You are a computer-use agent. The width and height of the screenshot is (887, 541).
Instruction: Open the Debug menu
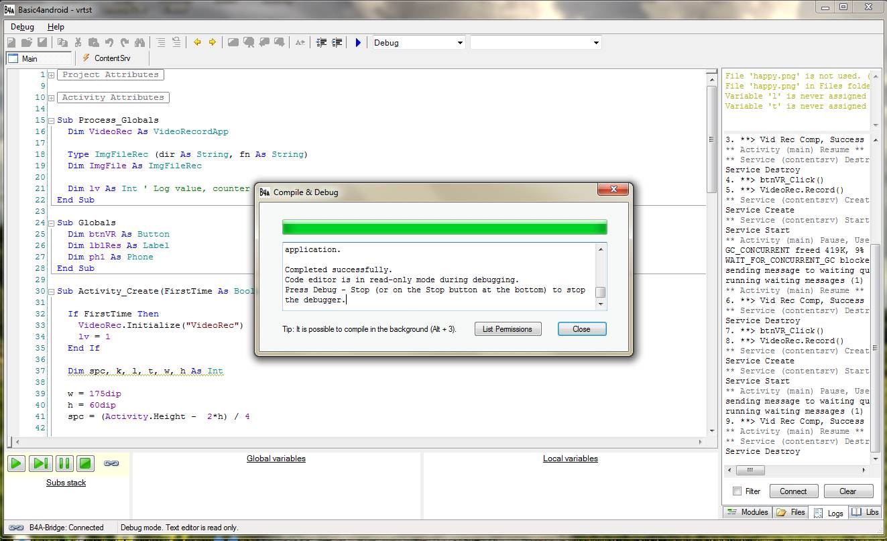[22, 27]
